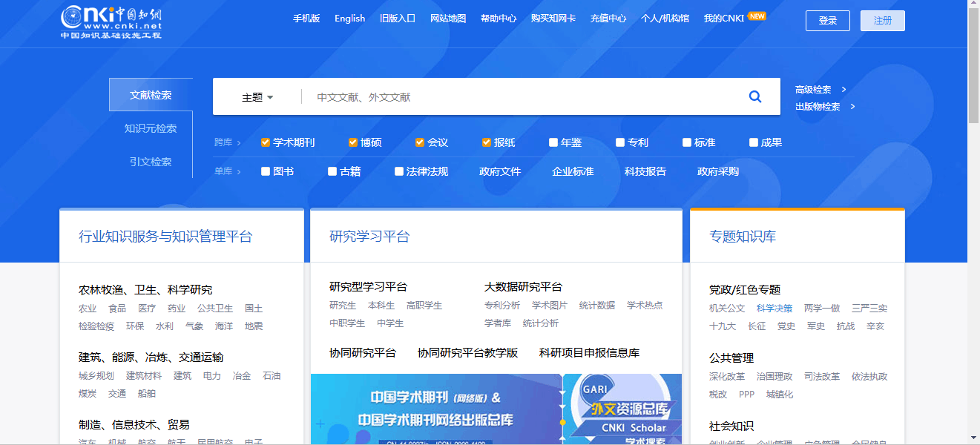Enable 年鉴 checkbox
The width and height of the screenshot is (980, 445).
[x=553, y=142]
